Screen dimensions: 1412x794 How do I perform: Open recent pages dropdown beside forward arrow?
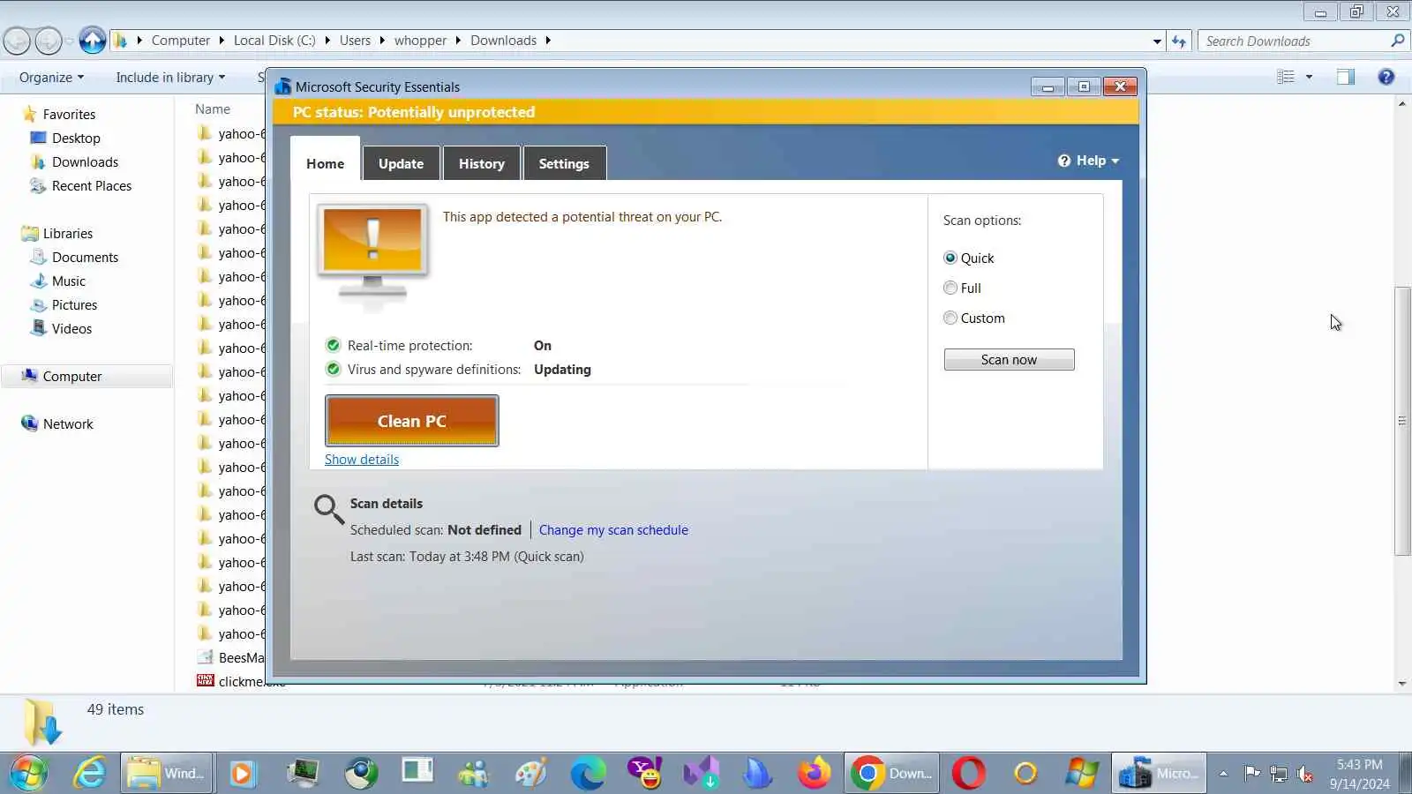coord(69,41)
